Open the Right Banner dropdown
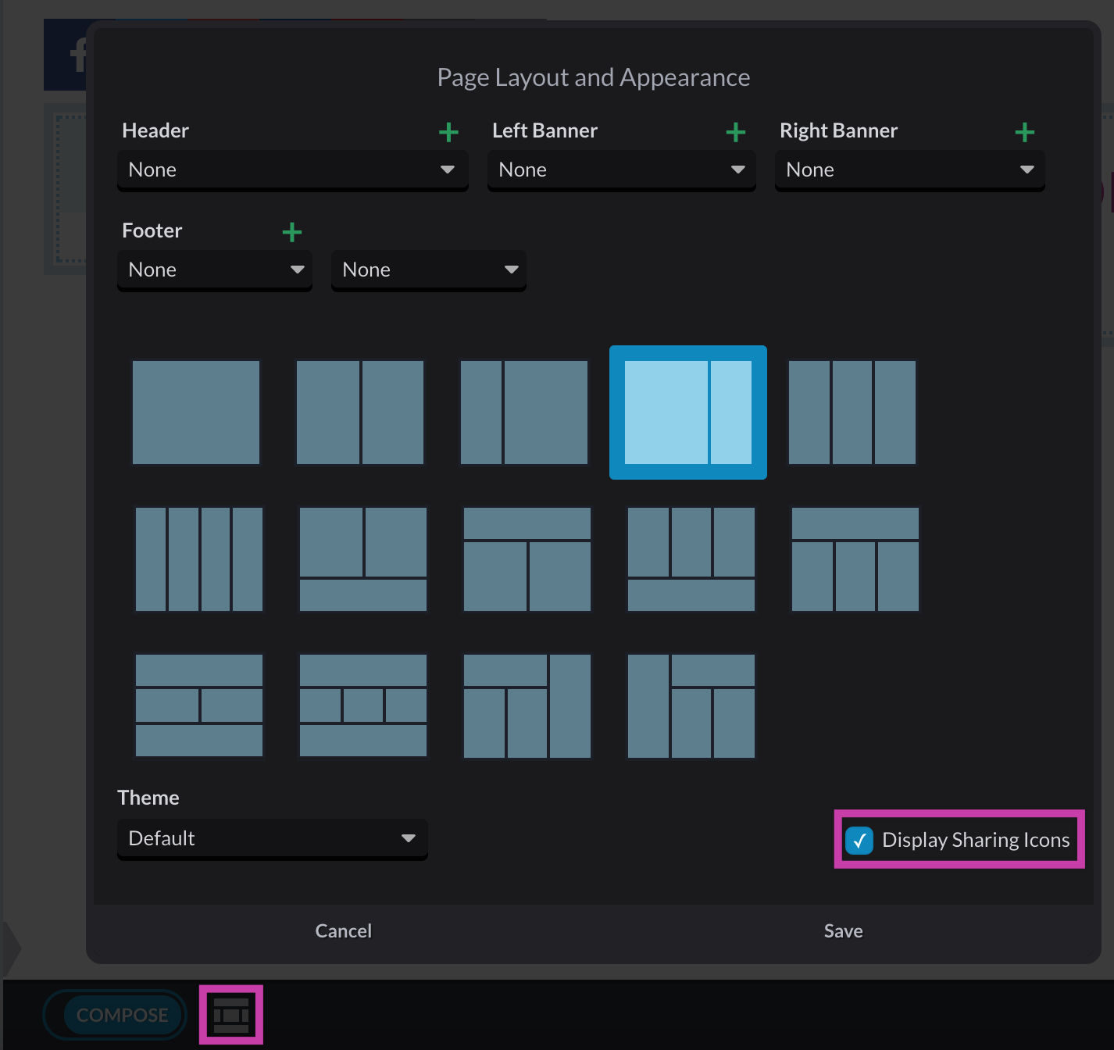The image size is (1114, 1050). pos(910,170)
